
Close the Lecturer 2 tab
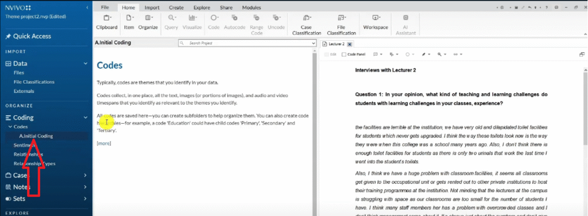tap(350, 44)
